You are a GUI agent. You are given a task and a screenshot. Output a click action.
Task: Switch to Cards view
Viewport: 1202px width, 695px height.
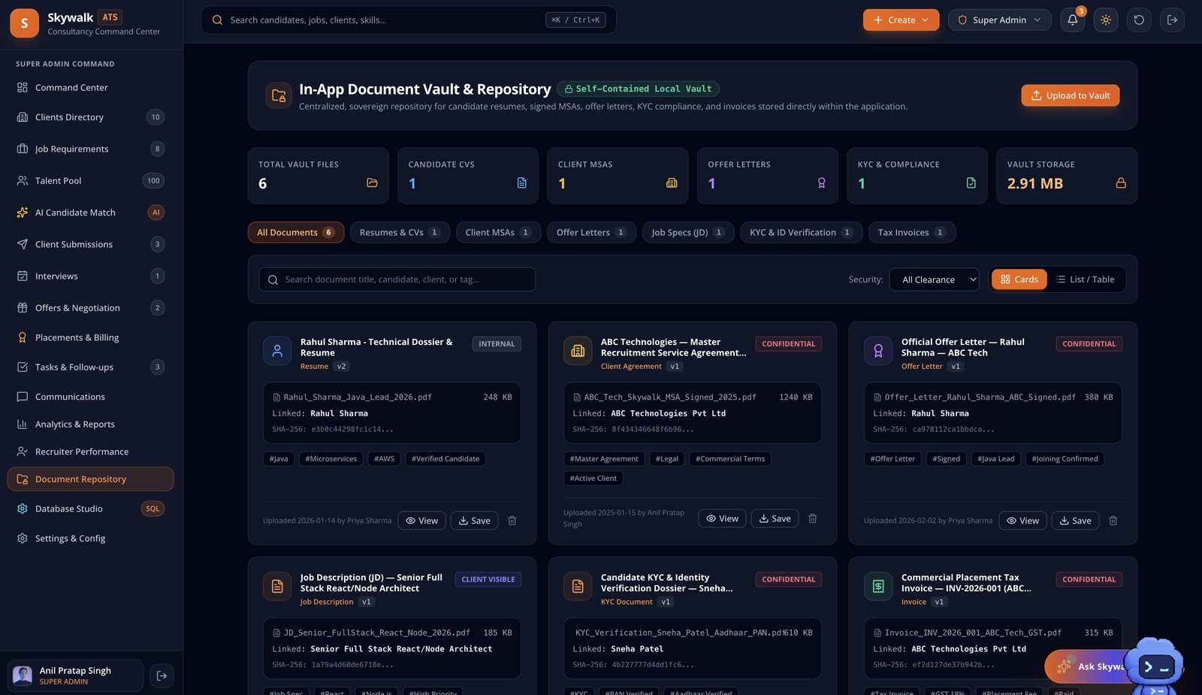(1019, 280)
